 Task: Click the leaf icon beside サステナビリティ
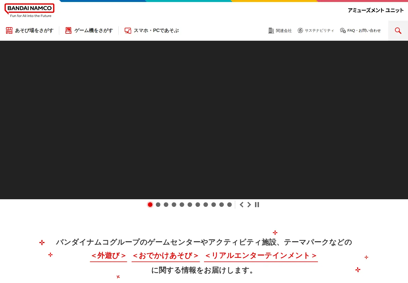[x=300, y=31]
